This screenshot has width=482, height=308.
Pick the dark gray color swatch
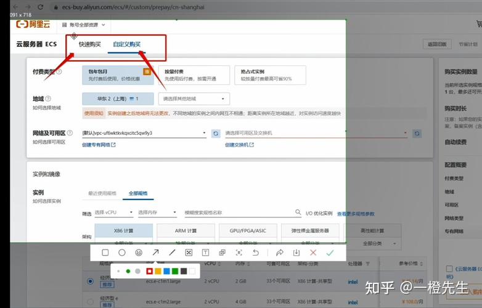click(184, 271)
